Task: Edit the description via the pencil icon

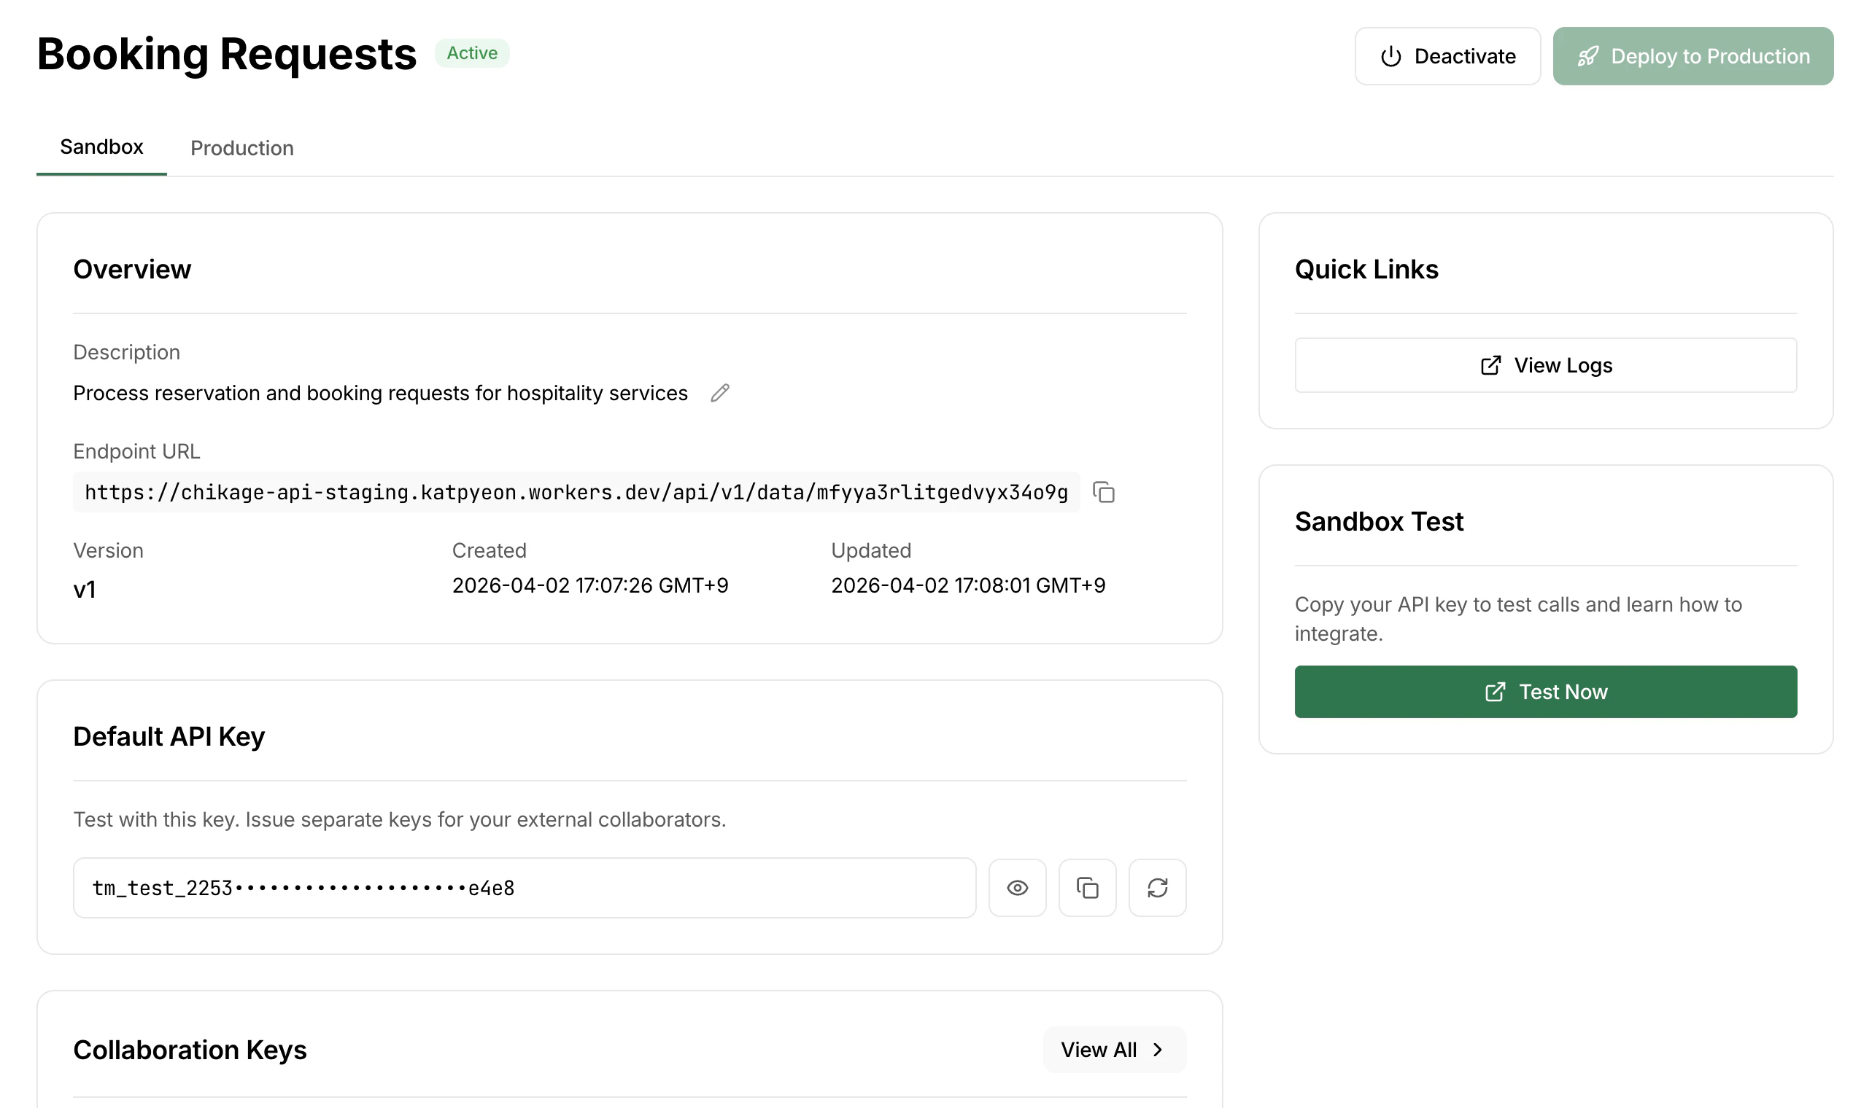Action: pos(719,393)
